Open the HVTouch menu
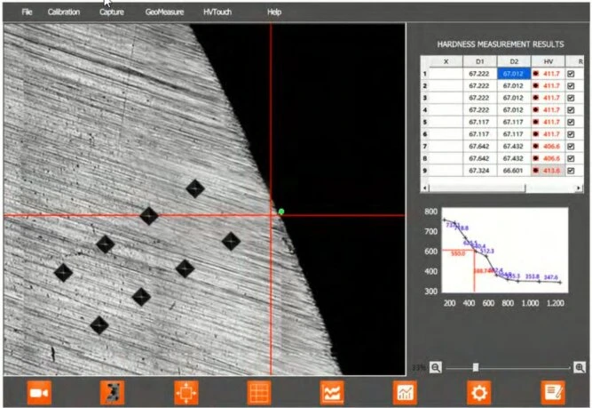 click(x=217, y=12)
